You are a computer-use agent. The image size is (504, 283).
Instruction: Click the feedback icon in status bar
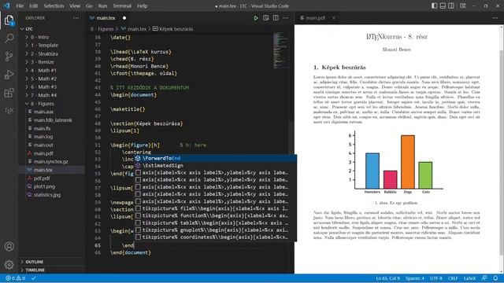click(x=484, y=278)
